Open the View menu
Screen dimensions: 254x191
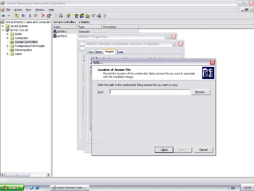[x=28, y=10]
